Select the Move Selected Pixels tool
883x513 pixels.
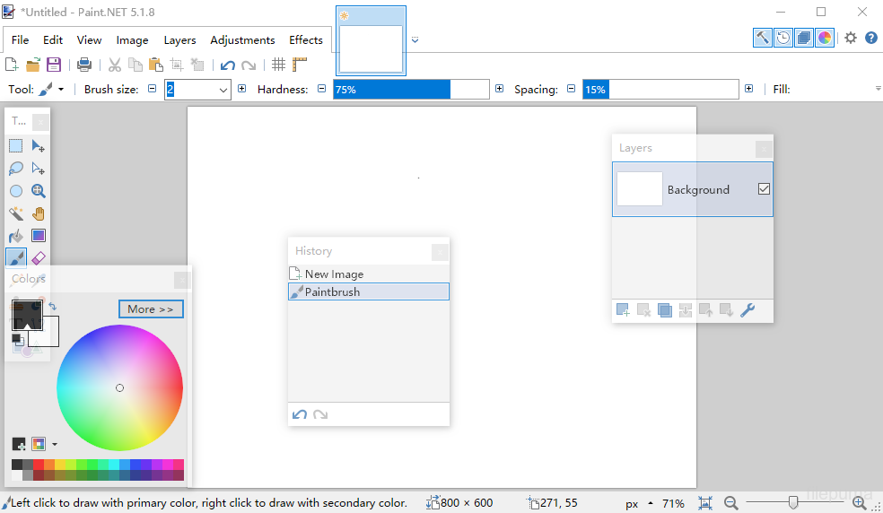39,146
